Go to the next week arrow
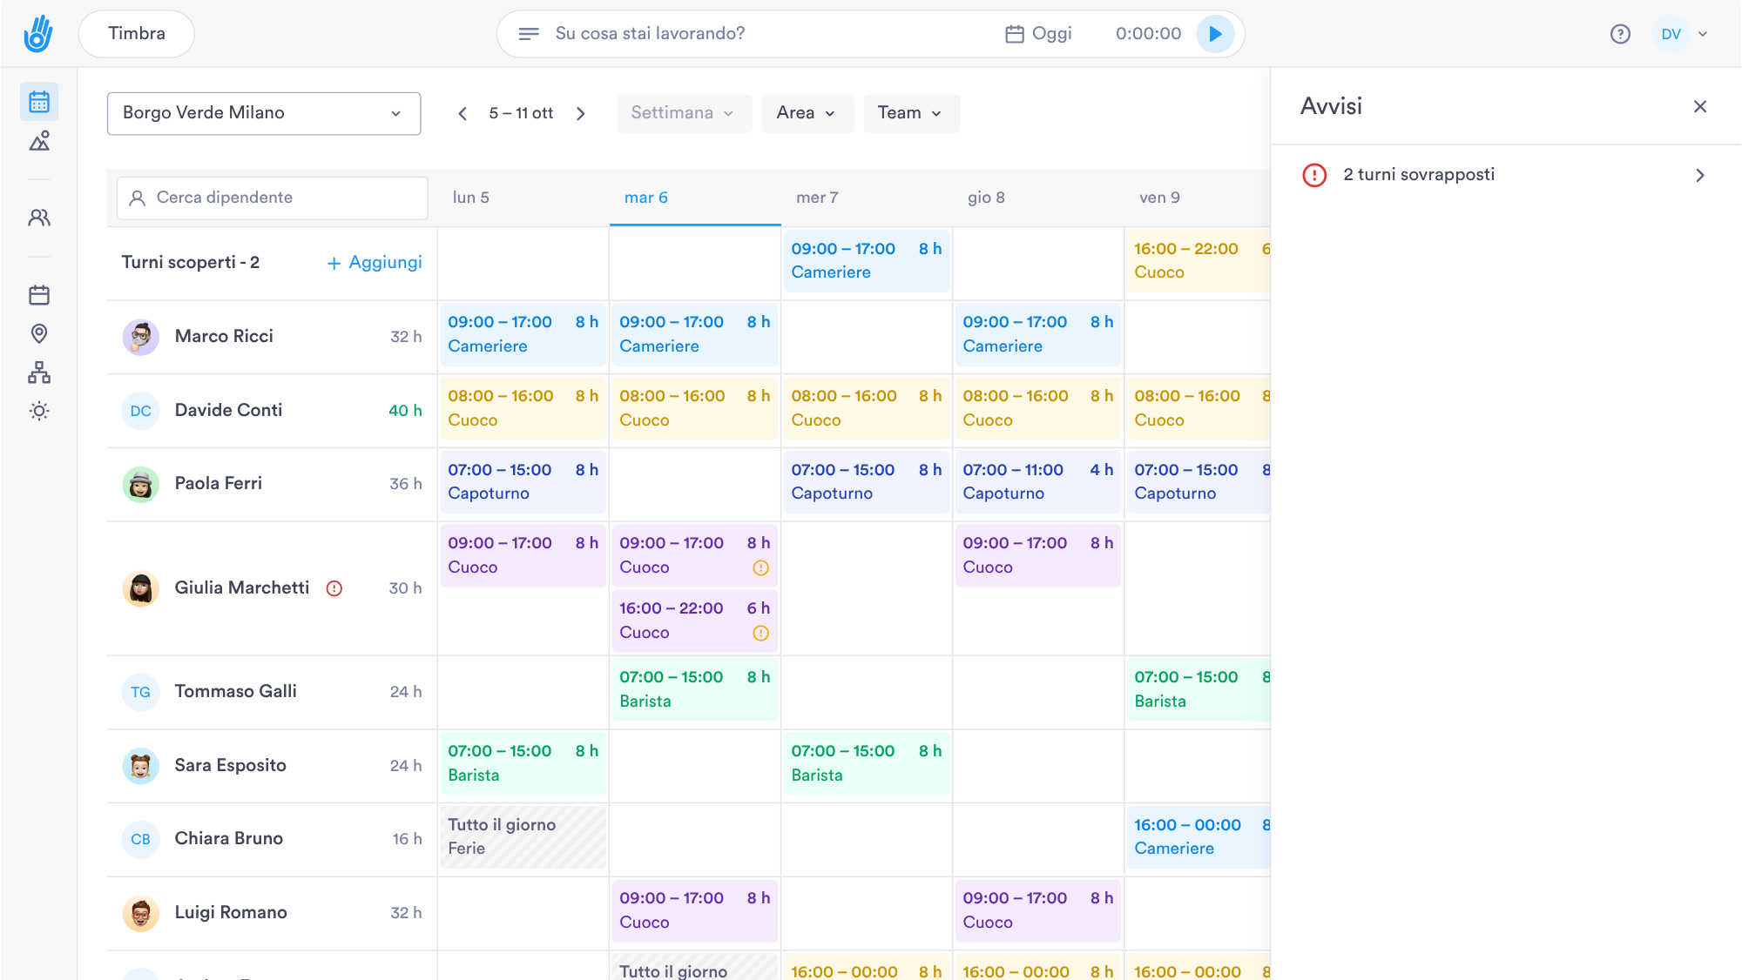1742x980 pixels. (x=581, y=113)
